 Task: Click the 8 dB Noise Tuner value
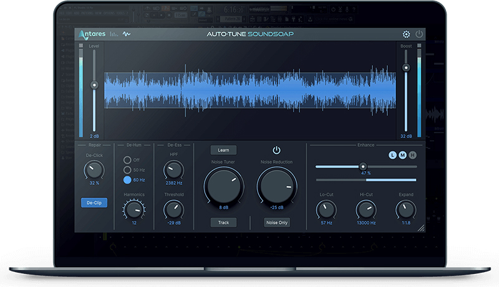point(224,207)
